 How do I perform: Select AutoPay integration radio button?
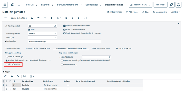pyautogui.click(x=7, y=61)
